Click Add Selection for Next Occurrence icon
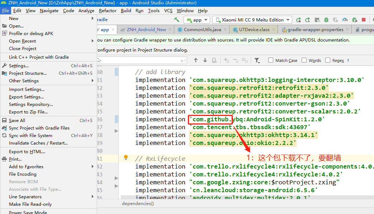This screenshot has height=214, width=374. pyautogui.click(x=227, y=60)
